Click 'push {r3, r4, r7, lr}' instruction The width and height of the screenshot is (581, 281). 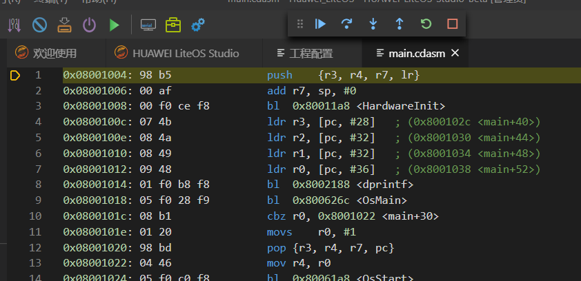coord(343,76)
